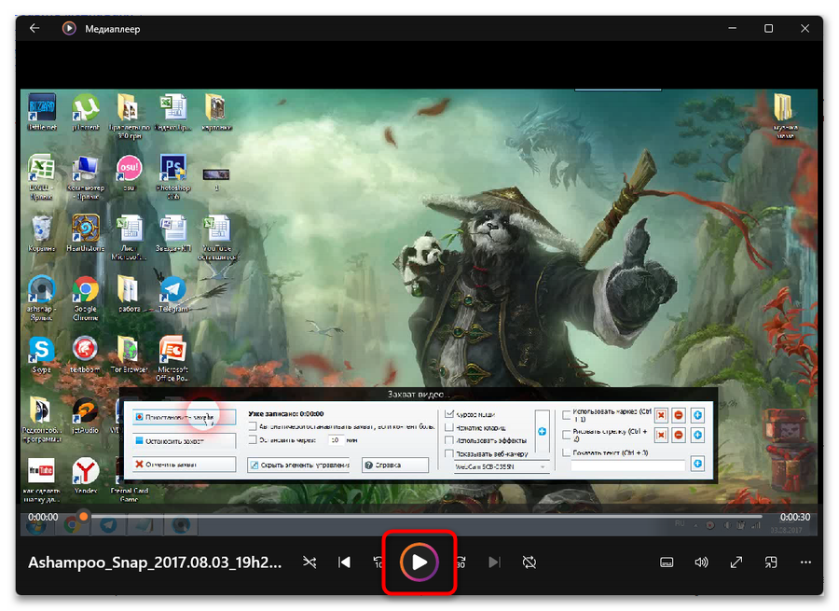839x611 pixels.
Task: Open the volume control
Action: pos(701,562)
